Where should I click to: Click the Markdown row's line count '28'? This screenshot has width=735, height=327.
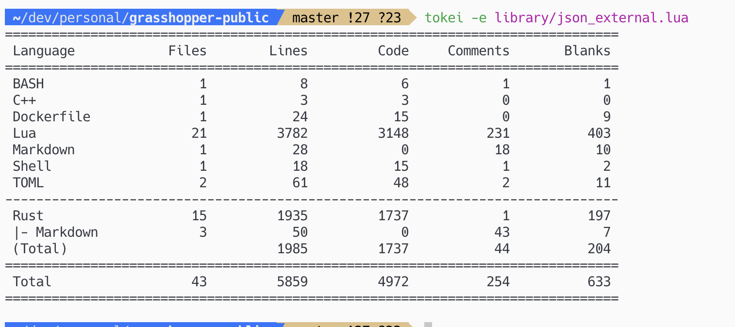(300, 150)
